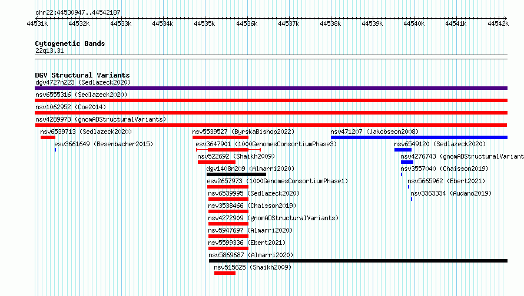Click the Cytogenetic Bands track title
The image size is (524, 296).
(x=70, y=43)
